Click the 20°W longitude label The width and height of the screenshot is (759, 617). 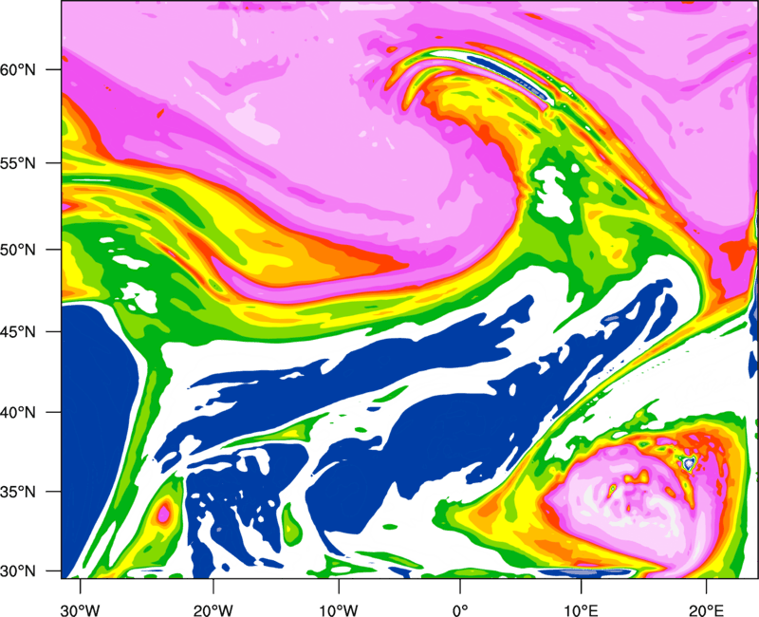pyautogui.click(x=213, y=610)
